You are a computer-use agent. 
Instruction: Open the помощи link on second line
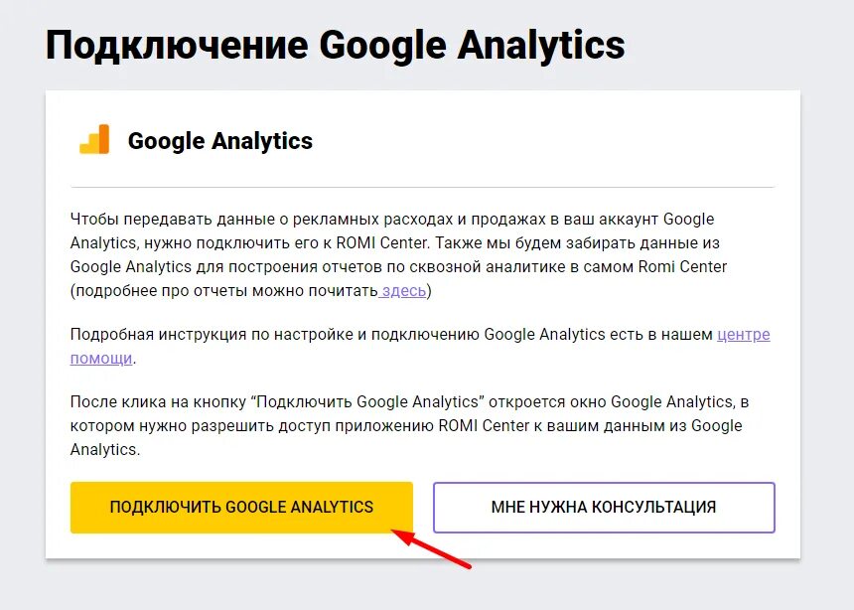click(101, 358)
